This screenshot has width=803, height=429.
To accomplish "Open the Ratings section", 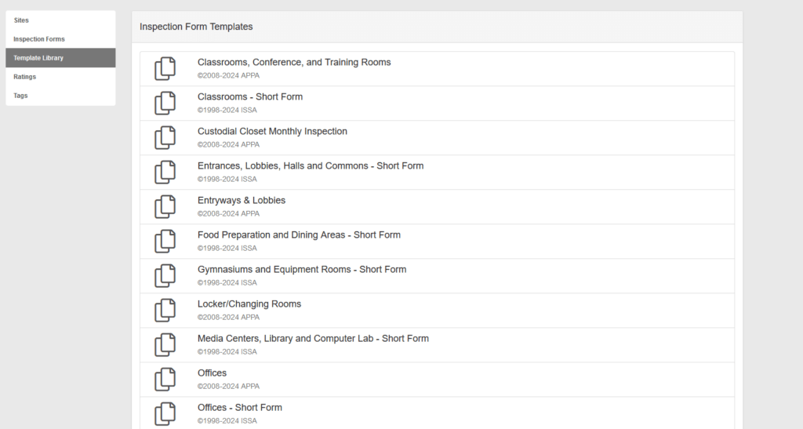I will pos(25,77).
